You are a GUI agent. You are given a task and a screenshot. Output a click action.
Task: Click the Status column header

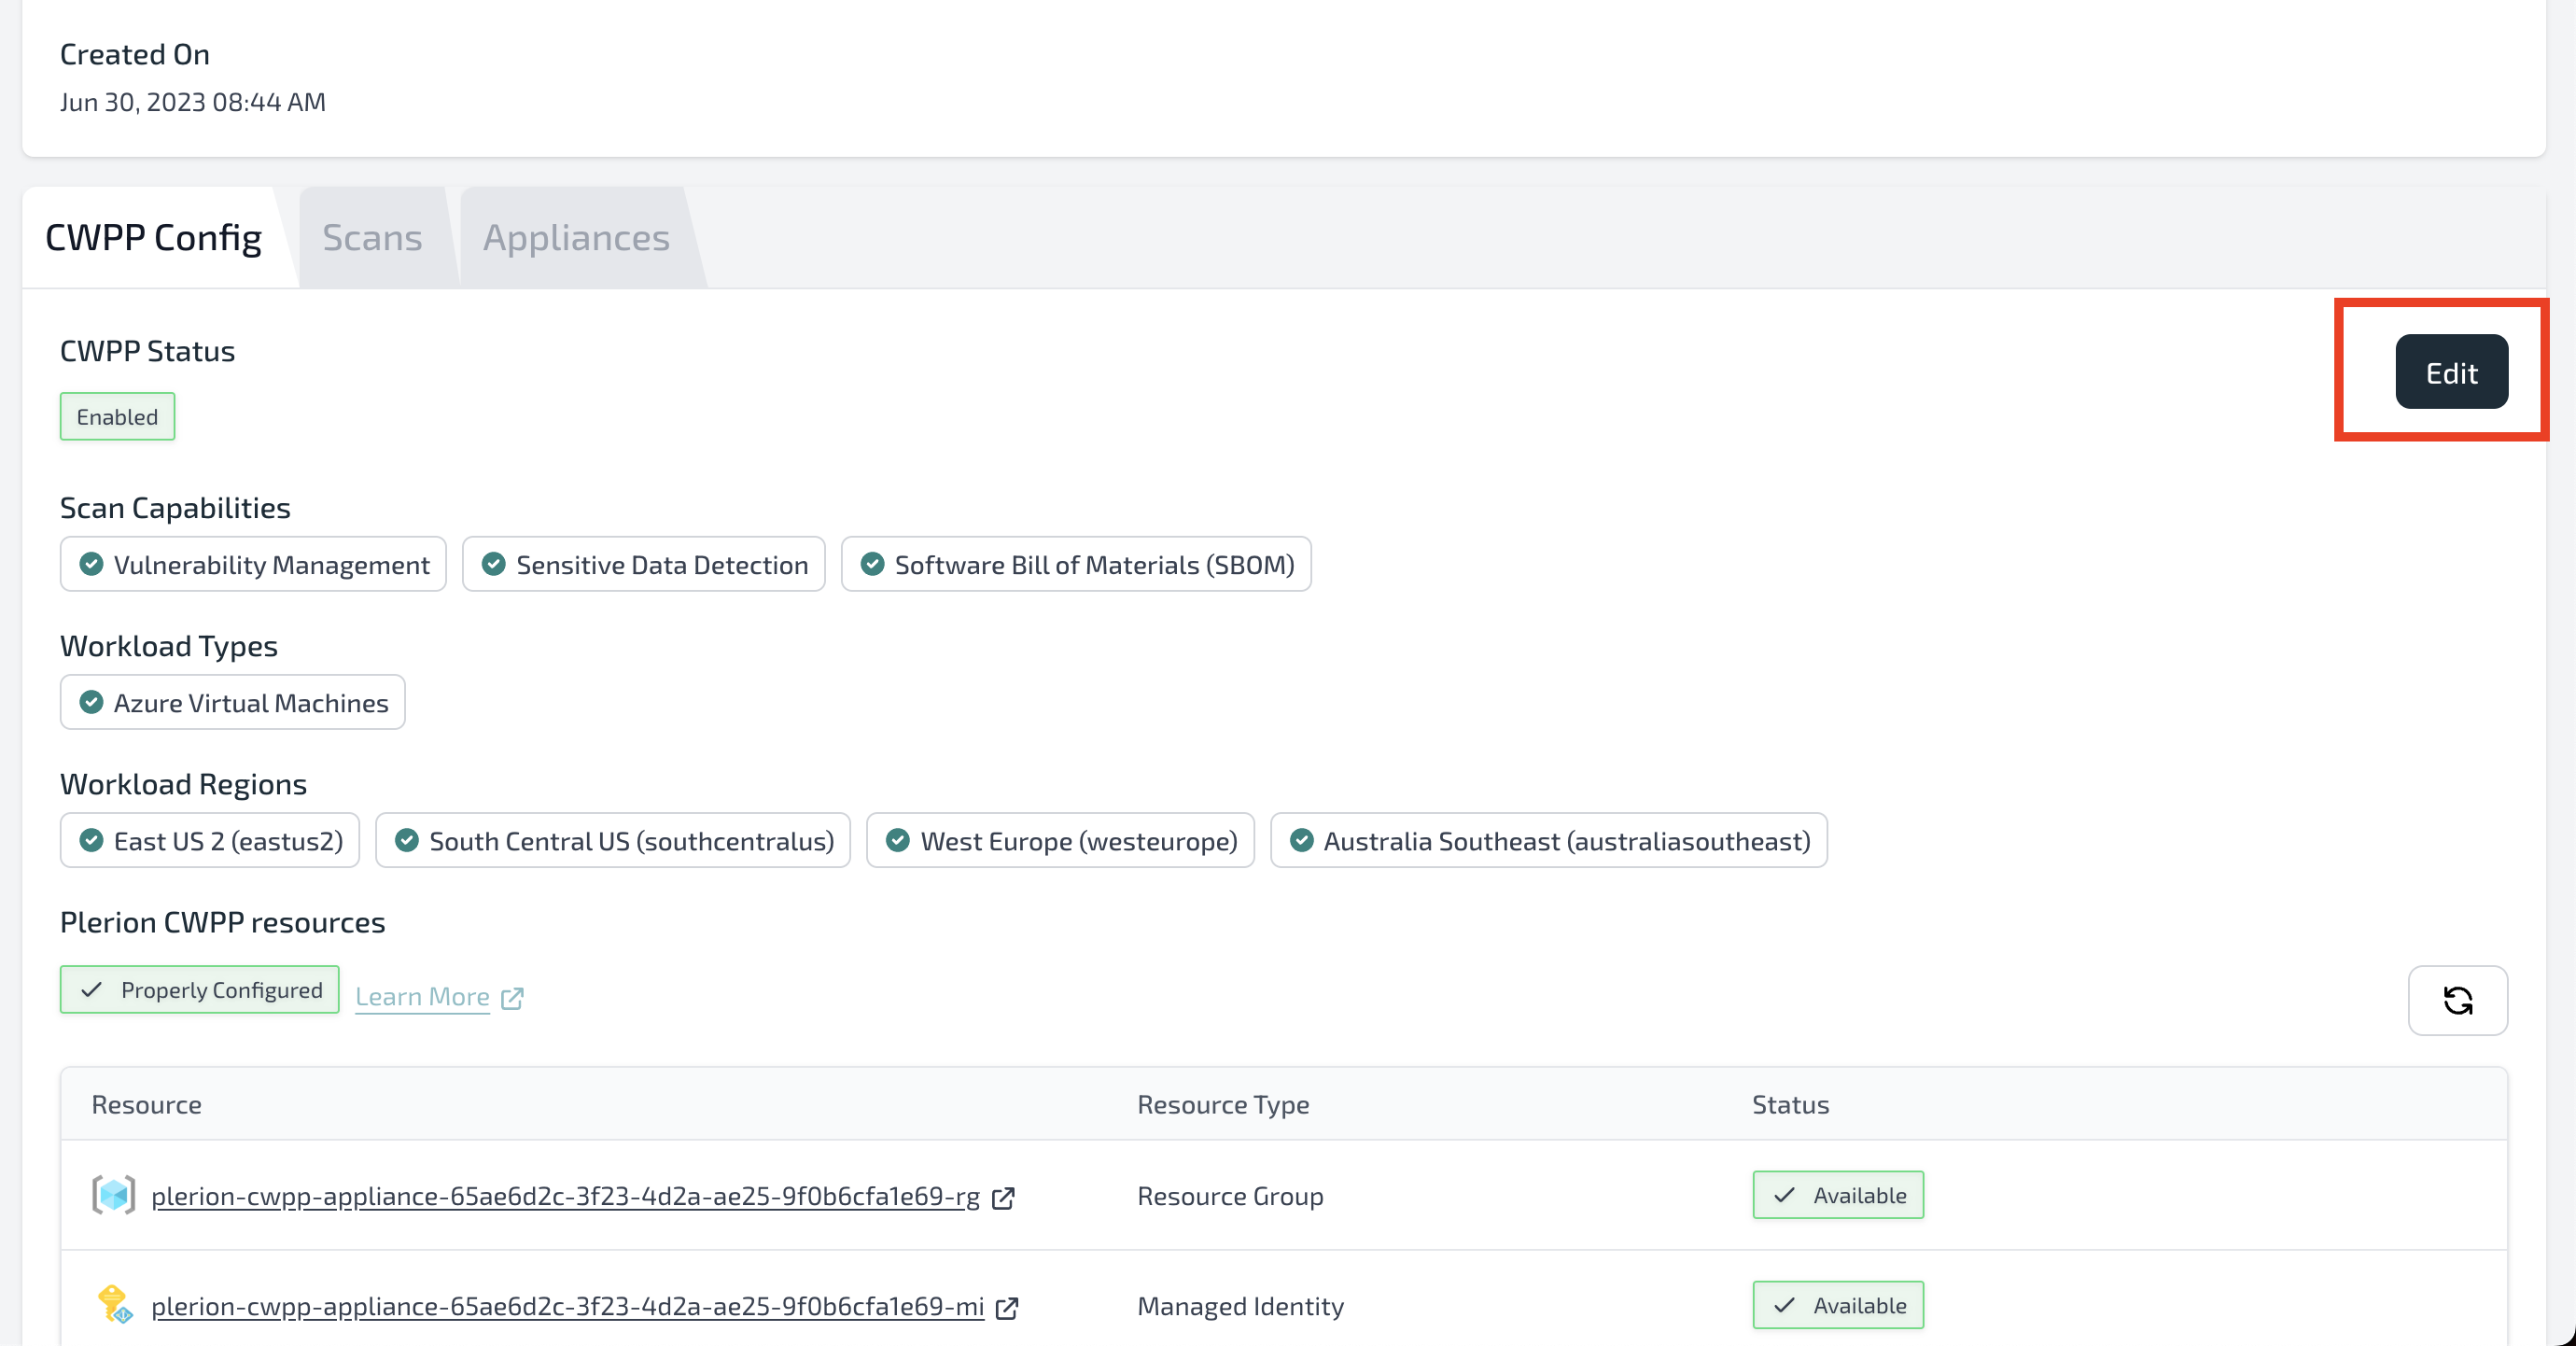1790,1104
